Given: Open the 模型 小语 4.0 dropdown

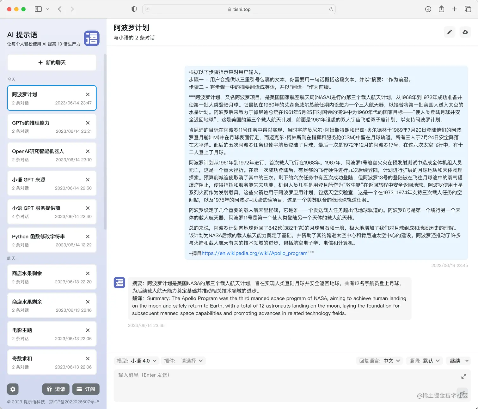Looking at the screenshot, I should click(137, 361).
